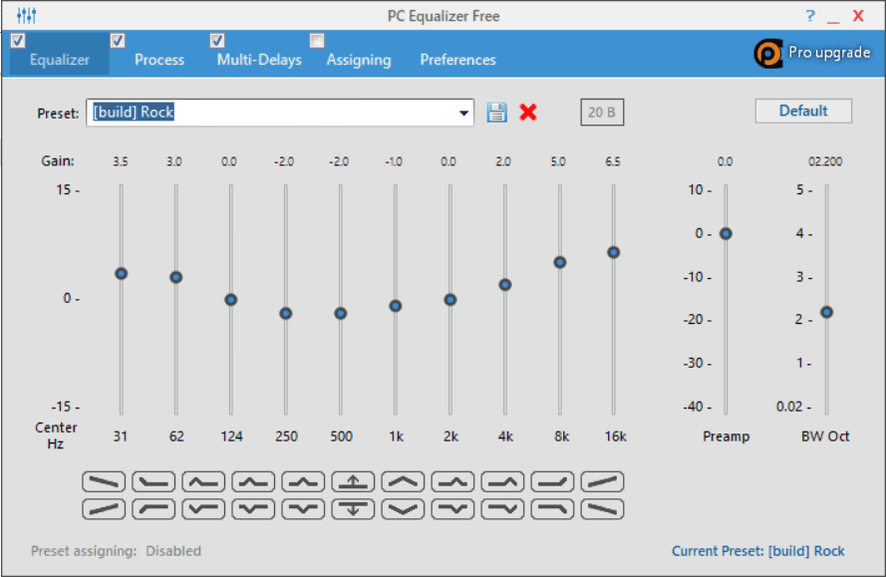
Task: Click the '6.5' gain value
Action: [613, 161]
